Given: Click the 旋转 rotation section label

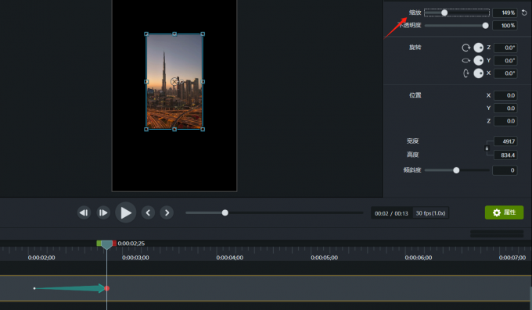Looking at the screenshot, I should (415, 48).
